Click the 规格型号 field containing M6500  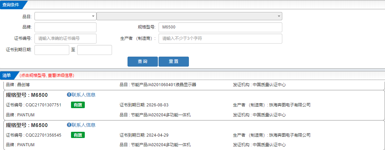click(x=220, y=27)
